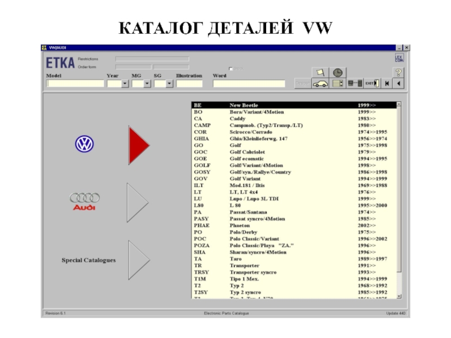Screen dimensions: 451x338
Task: Select the BO Bora/Variant/4Motion row
Action: (294, 112)
